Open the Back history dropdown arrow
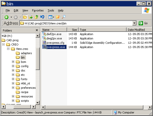 (11, 17)
